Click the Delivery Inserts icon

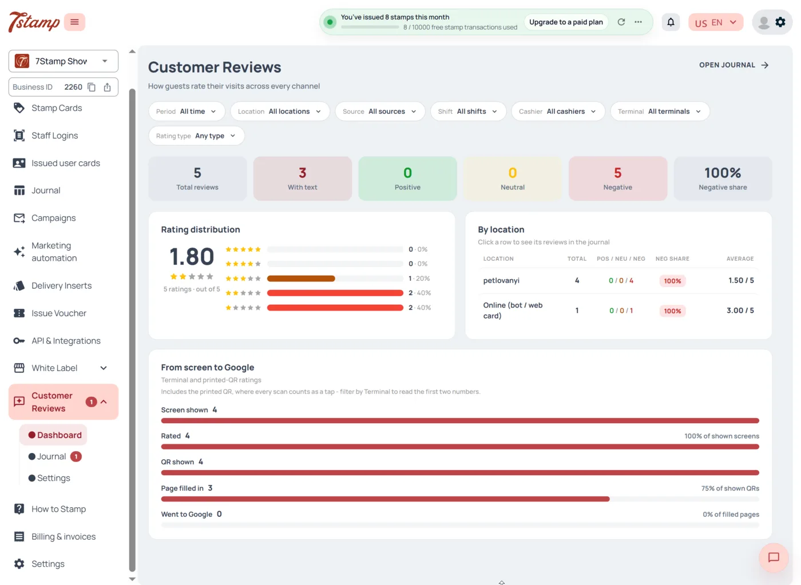pos(19,285)
